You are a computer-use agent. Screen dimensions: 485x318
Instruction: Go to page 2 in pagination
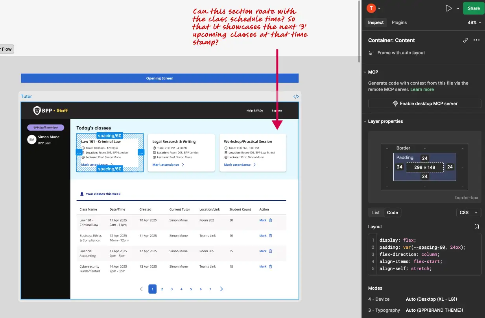click(x=162, y=289)
